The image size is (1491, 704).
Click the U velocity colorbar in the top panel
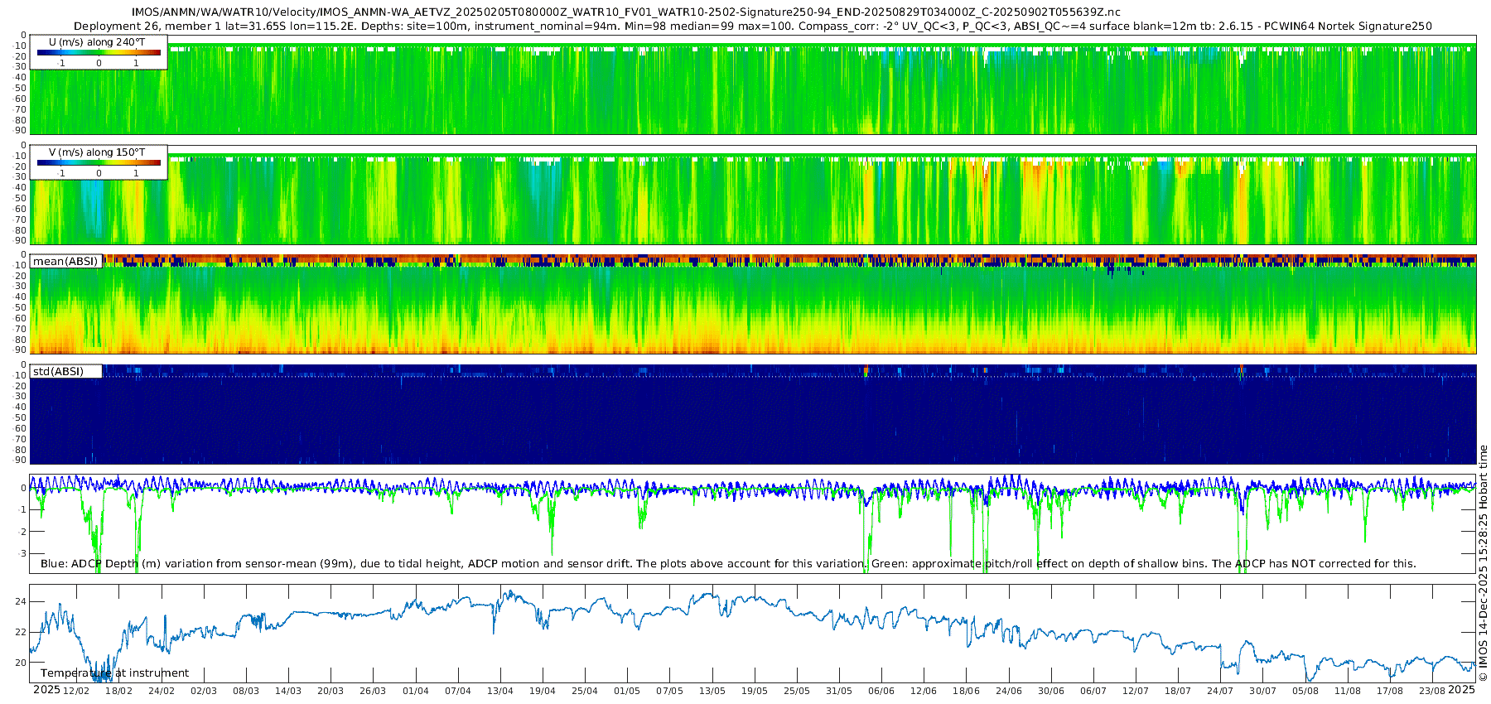click(x=99, y=53)
